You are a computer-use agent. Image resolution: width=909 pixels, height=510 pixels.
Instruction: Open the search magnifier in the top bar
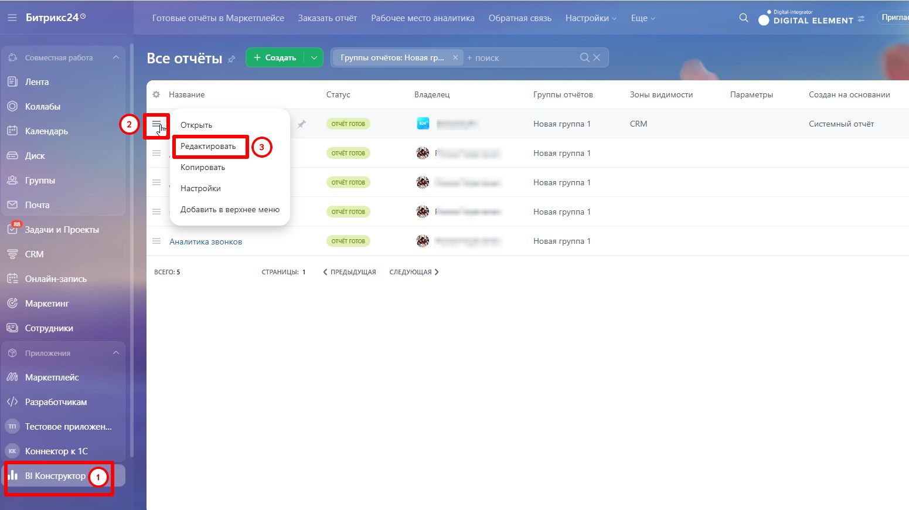744,18
